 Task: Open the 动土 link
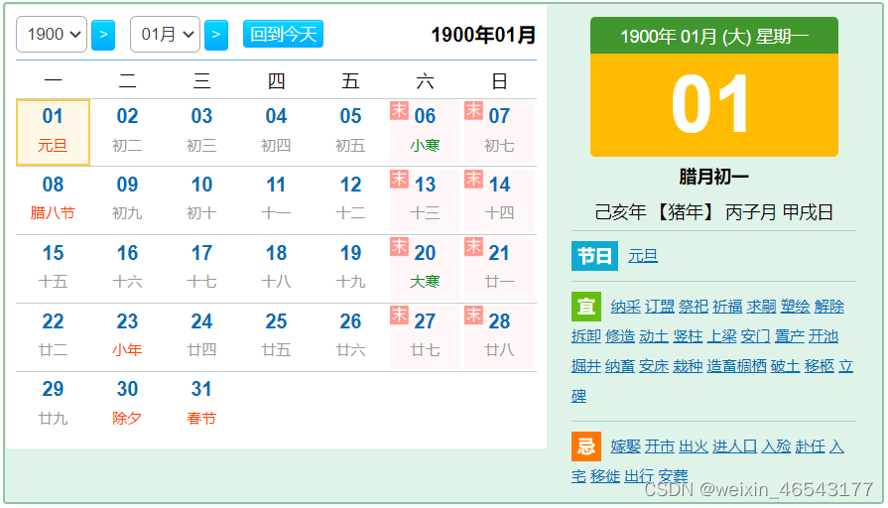click(654, 336)
